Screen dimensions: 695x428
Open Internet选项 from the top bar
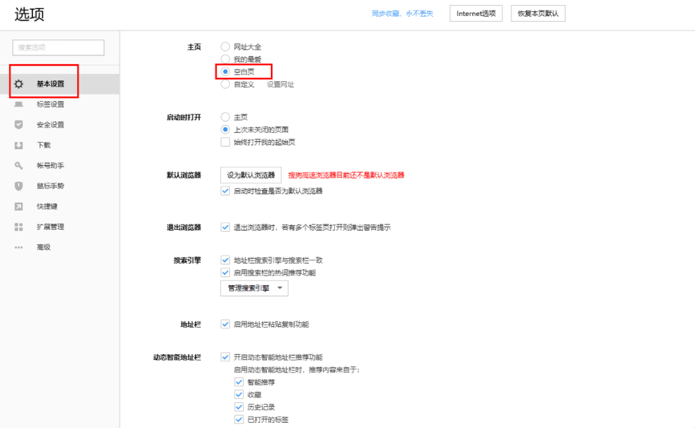click(x=476, y=13)
